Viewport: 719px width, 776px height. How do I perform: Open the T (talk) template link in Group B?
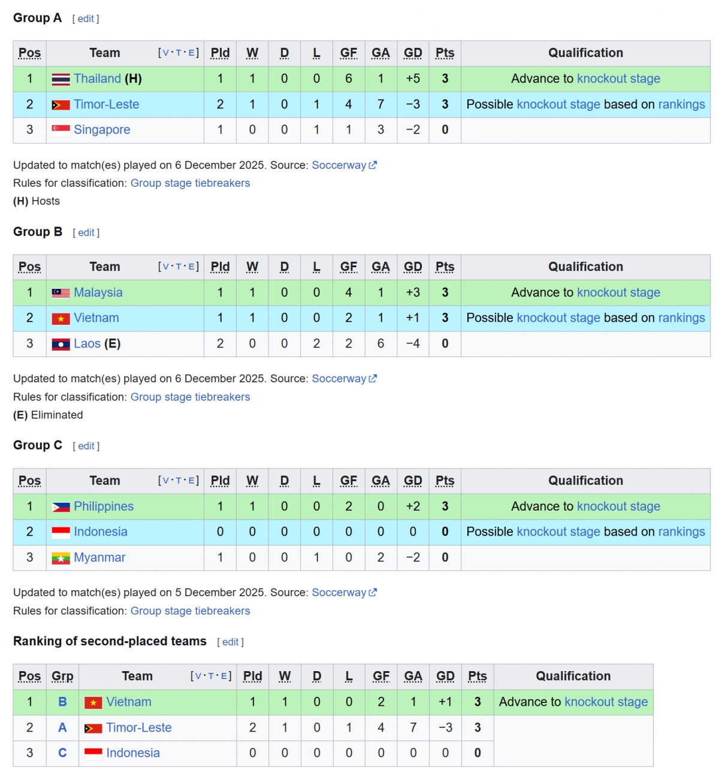(x=178, y=267)
